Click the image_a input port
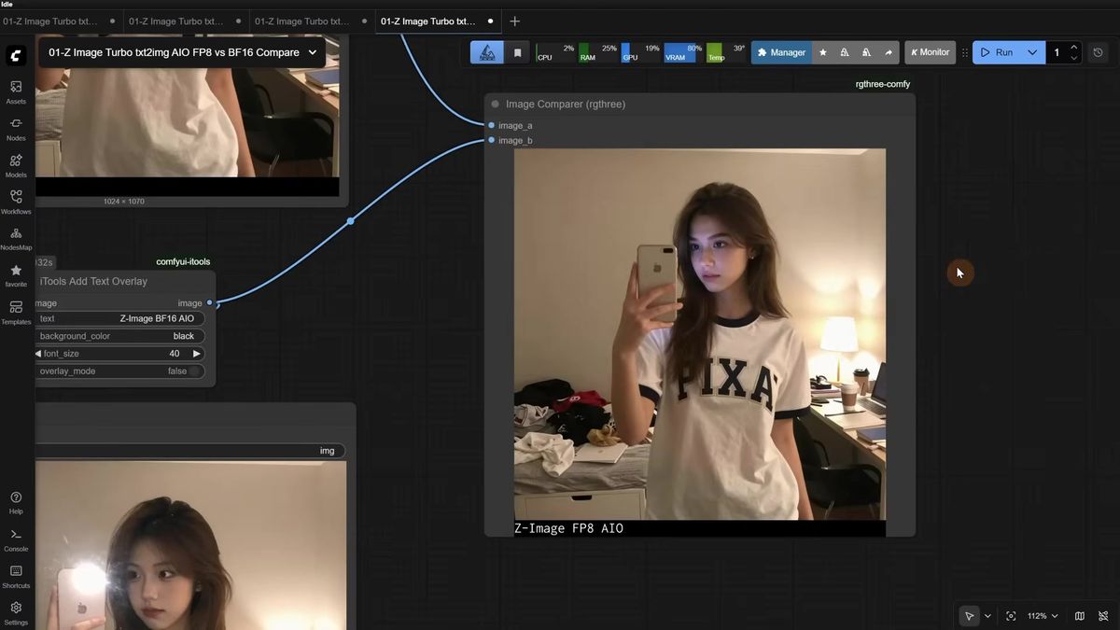Screen dimensions: 1120x630 [492, 125]
